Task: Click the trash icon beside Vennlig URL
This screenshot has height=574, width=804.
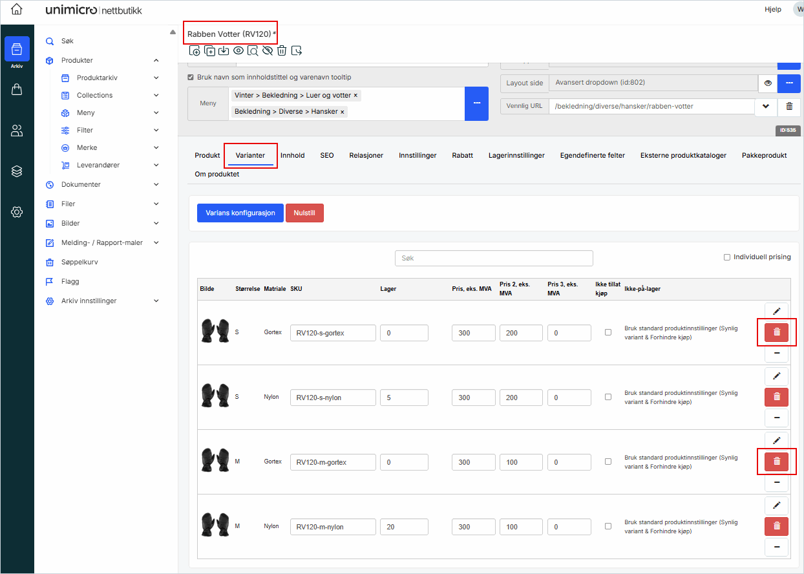Action: point(788,107)
